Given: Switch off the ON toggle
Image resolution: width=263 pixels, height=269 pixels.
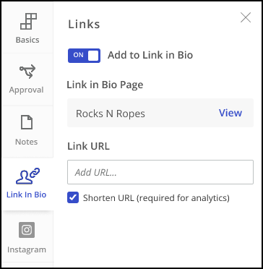Looking at the screenshot, I should click(x=84, y=56).
